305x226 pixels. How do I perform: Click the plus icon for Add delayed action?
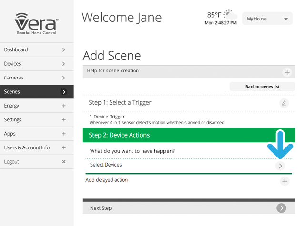pos(285,181)
